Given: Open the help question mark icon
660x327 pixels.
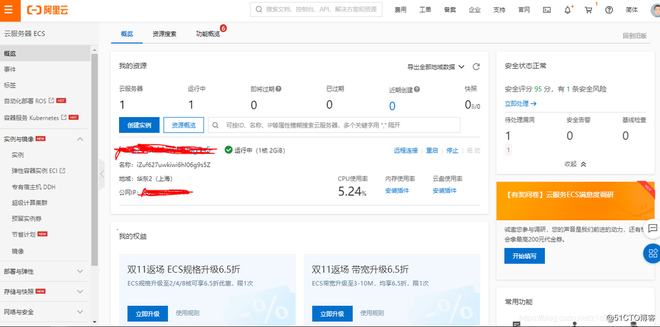Looking at the screenshot, I should click(609, 10).
